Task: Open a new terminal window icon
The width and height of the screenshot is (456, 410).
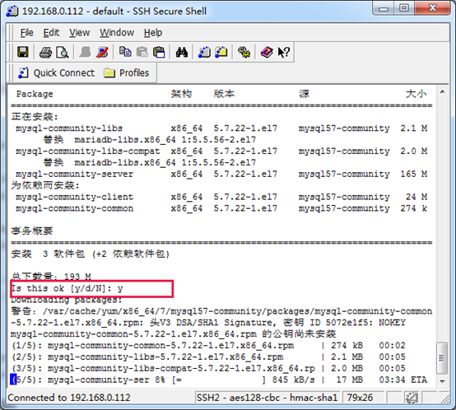Action: click(204, 53)
